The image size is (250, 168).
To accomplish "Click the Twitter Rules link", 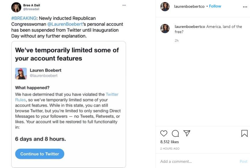I will [x=112, y=94].
